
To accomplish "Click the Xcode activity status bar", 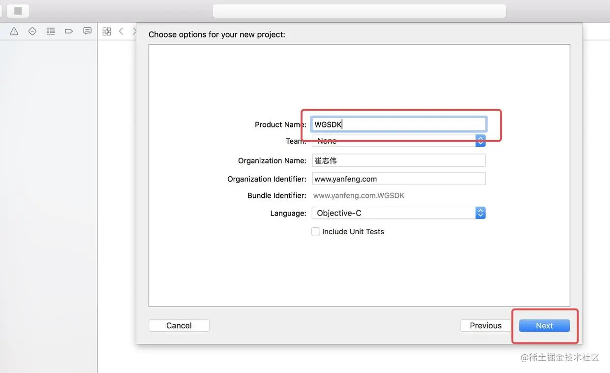I will (359, 11).
